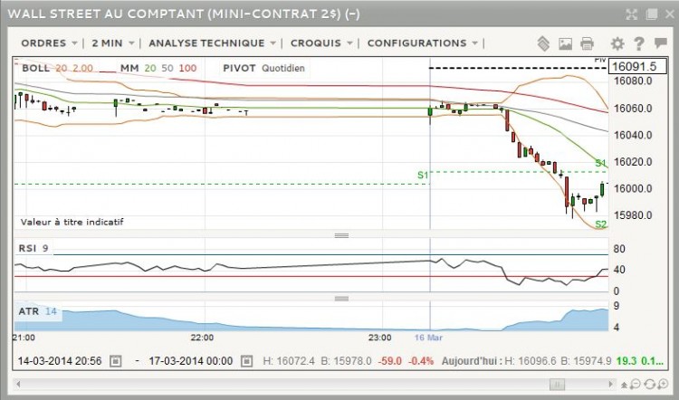The height and width of the screenshot is (400, 679).
Task: Open chart settings gear icon
Action: click(x=617, y=43)
